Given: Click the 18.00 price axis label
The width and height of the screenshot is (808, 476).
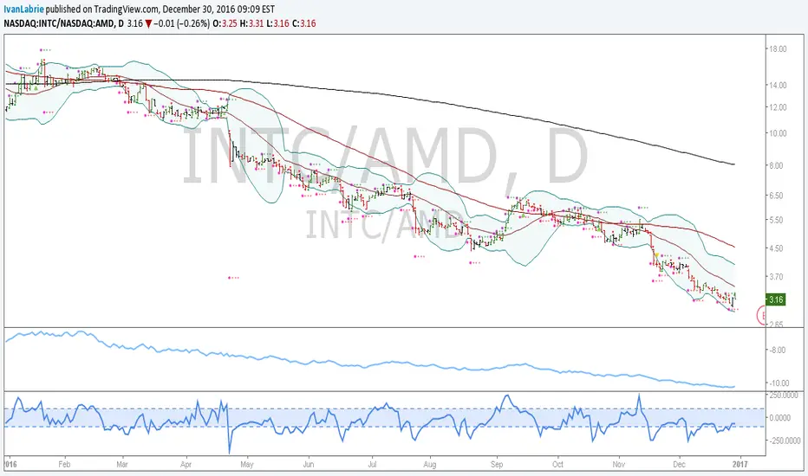Looking at the screenshot, I should click(779, 48).
